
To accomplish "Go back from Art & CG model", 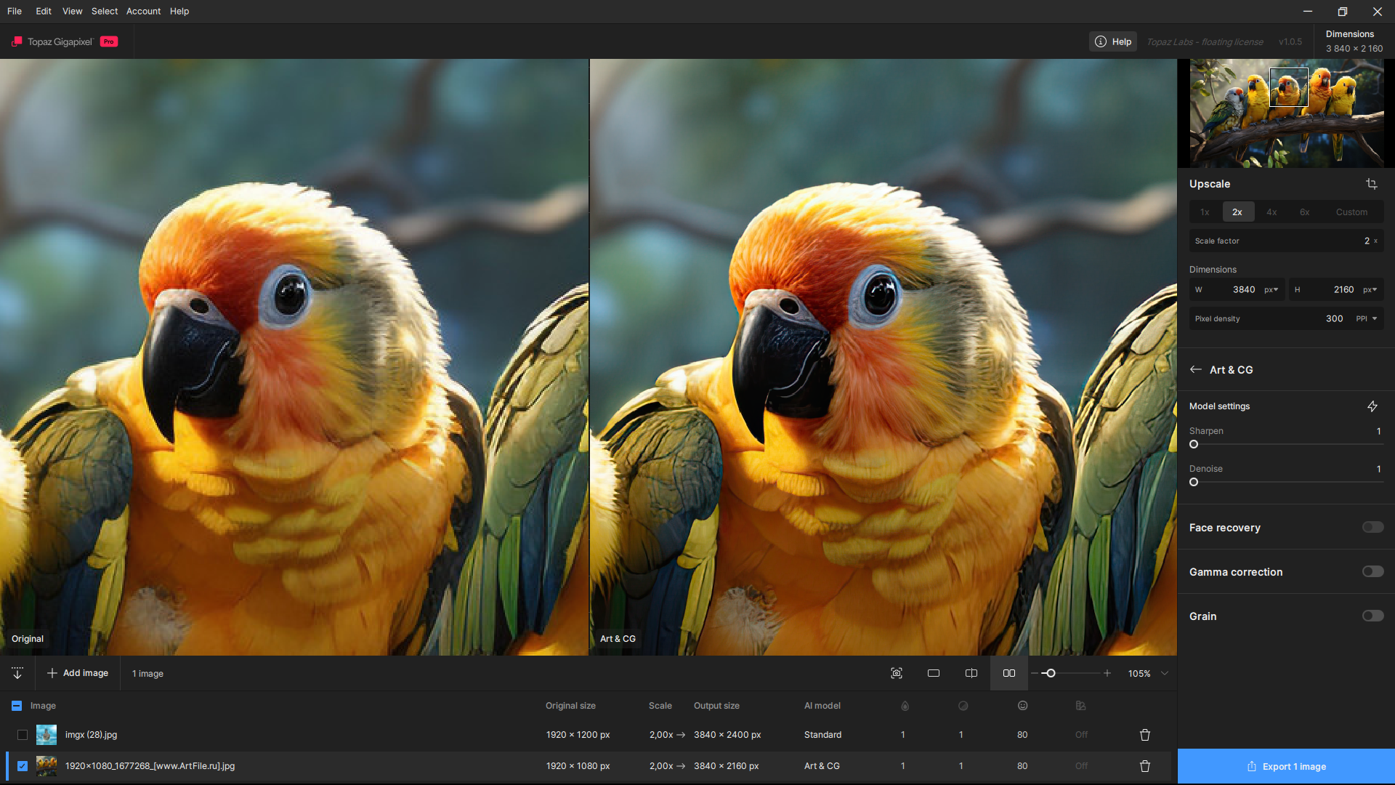I will coord(1196,369).
